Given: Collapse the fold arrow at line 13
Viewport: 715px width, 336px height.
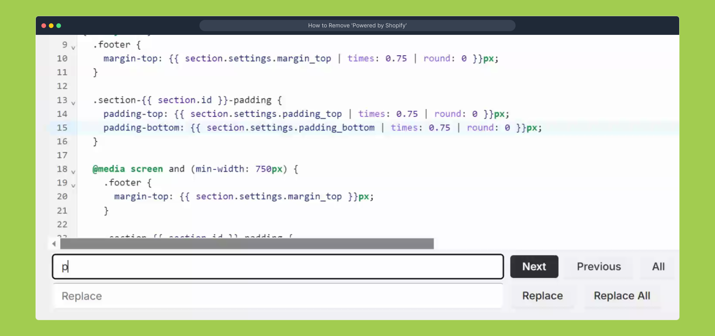Looking at the screenshot, I should click(x=73, y=103).
